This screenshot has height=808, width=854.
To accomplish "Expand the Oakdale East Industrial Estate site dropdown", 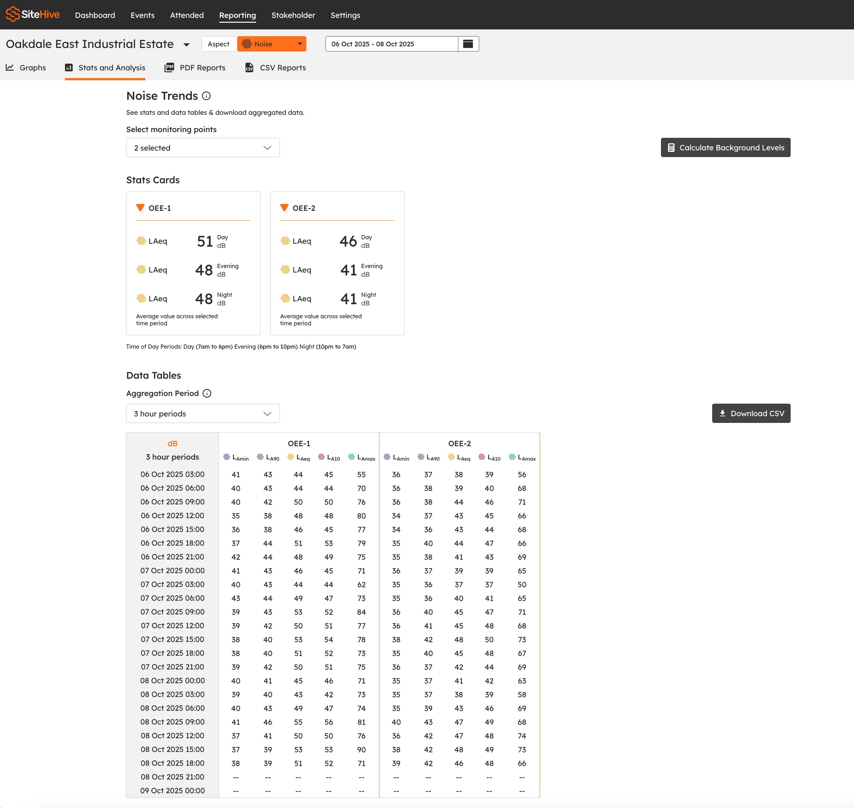I will click(x=186, y=44).
